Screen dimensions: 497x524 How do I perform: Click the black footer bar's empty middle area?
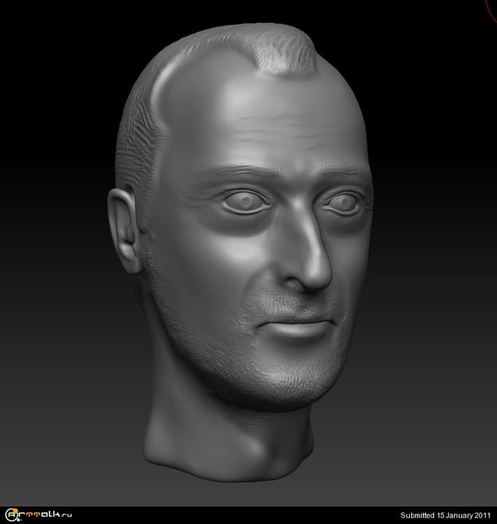pos(230,516)
